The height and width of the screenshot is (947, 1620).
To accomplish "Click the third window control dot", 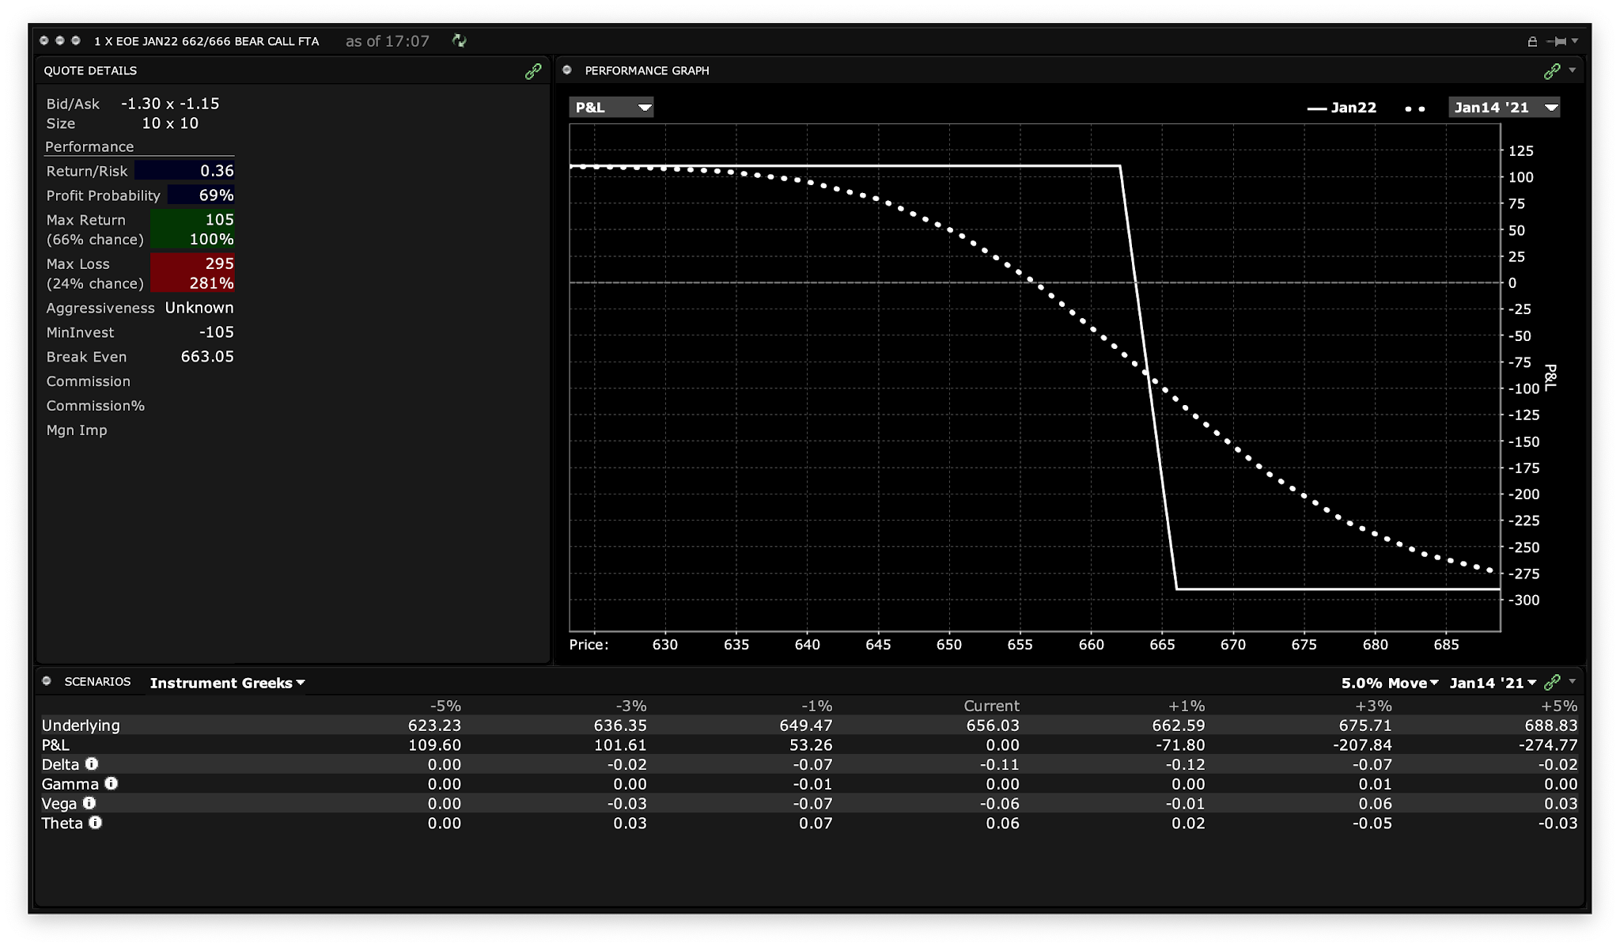I will click(76, 40).
